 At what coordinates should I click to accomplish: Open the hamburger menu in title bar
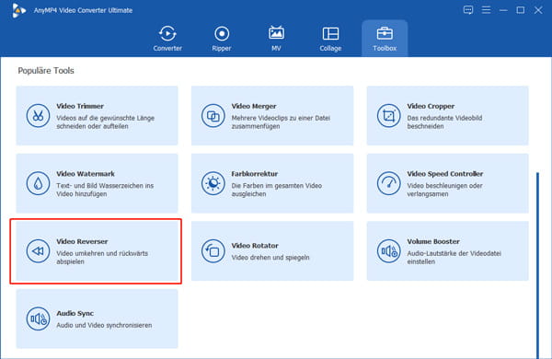486,10
